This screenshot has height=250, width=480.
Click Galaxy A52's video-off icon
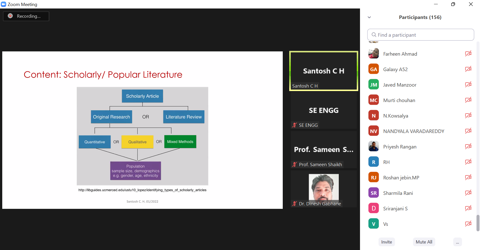coord(468,69)
